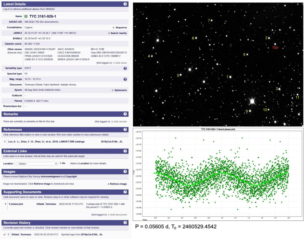Click the red checkmark on approved revision
This screenshot has width=304, height=239.
5,234
